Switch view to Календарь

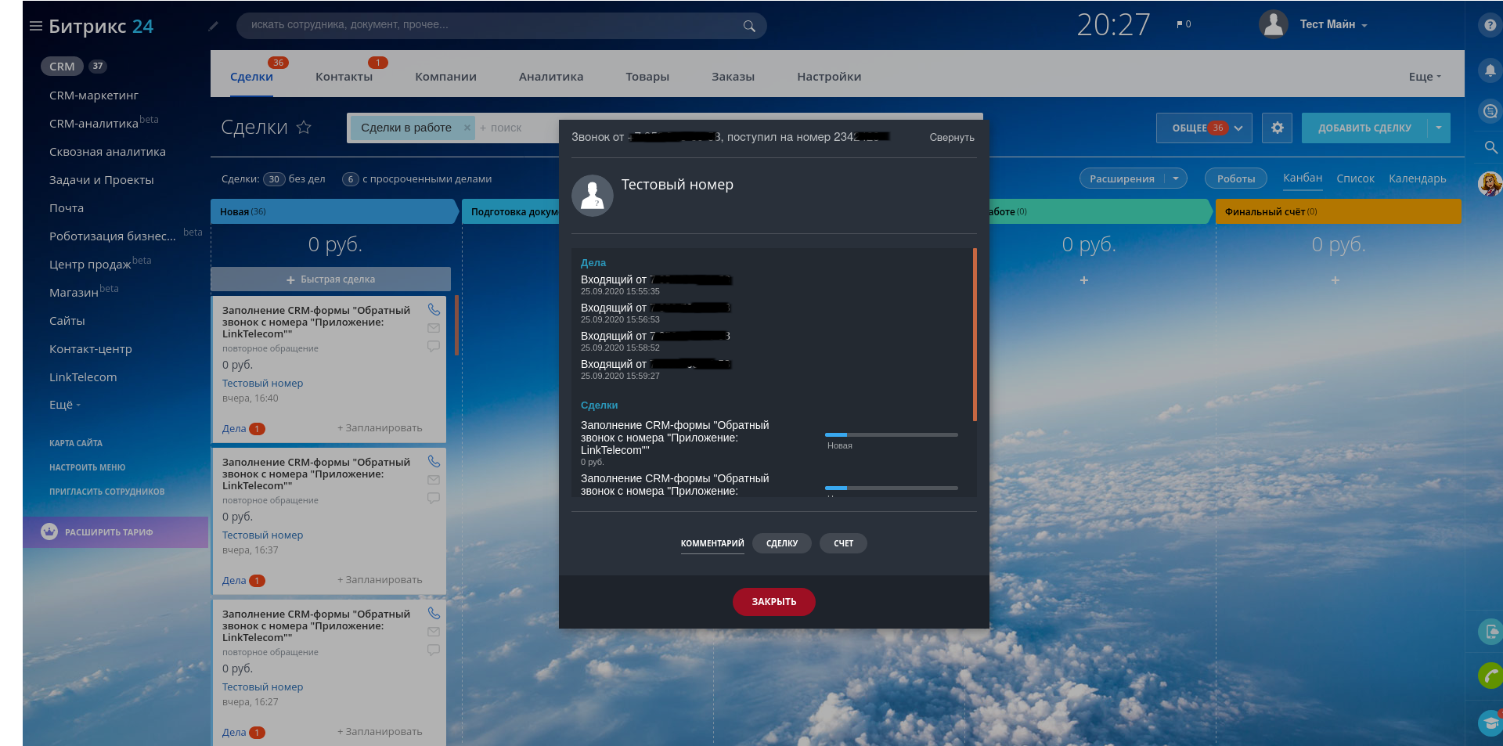coord(1417,178)
